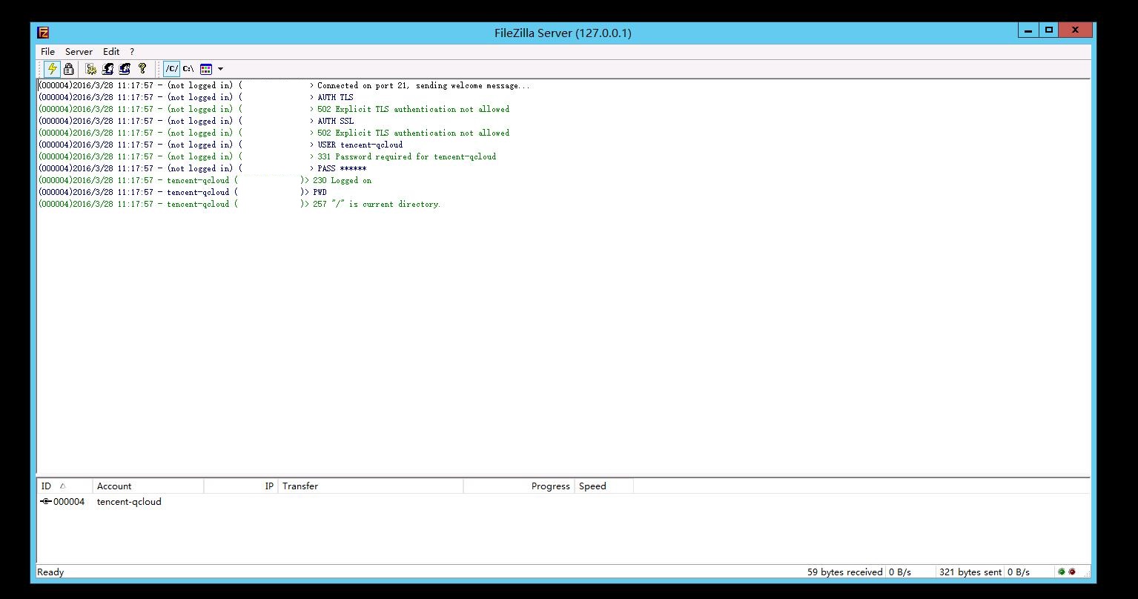Click the yellow question mark help icon
1138x599 pixels.
pyautogui.click(x=142, y=69)
